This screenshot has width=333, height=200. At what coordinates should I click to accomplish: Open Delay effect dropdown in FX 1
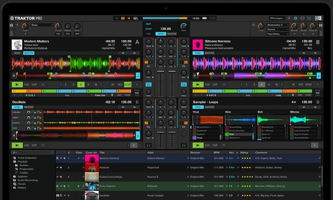click(42, 25)
